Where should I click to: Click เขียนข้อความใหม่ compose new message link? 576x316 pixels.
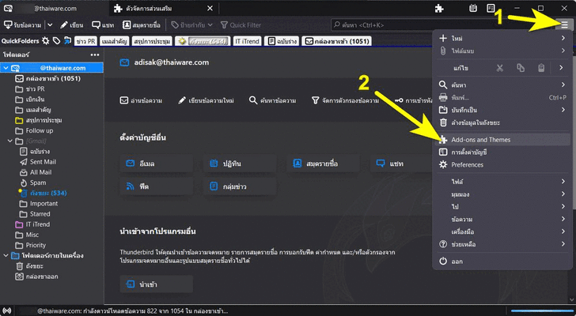(x=206, y=100)
